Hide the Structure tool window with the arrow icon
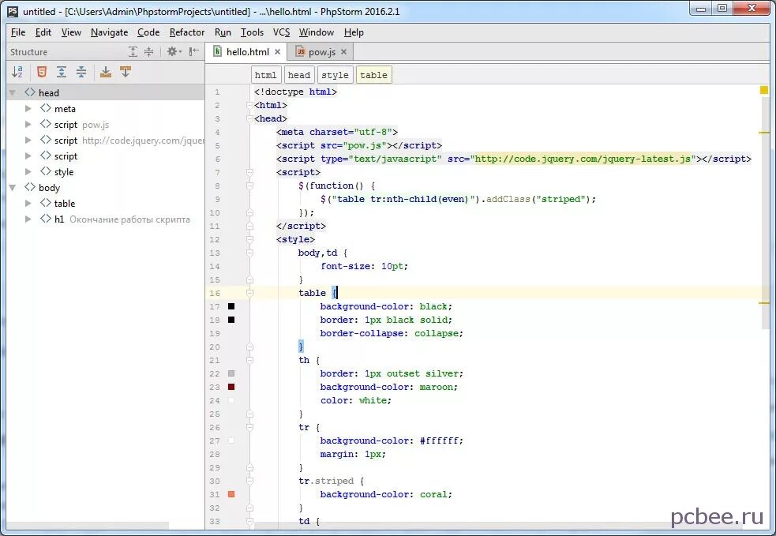Viewport: 776px width, 536px height. click(x=194, y=51)
